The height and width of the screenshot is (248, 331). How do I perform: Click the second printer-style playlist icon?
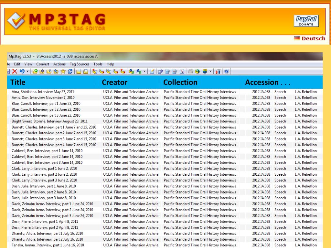[86, 71]
